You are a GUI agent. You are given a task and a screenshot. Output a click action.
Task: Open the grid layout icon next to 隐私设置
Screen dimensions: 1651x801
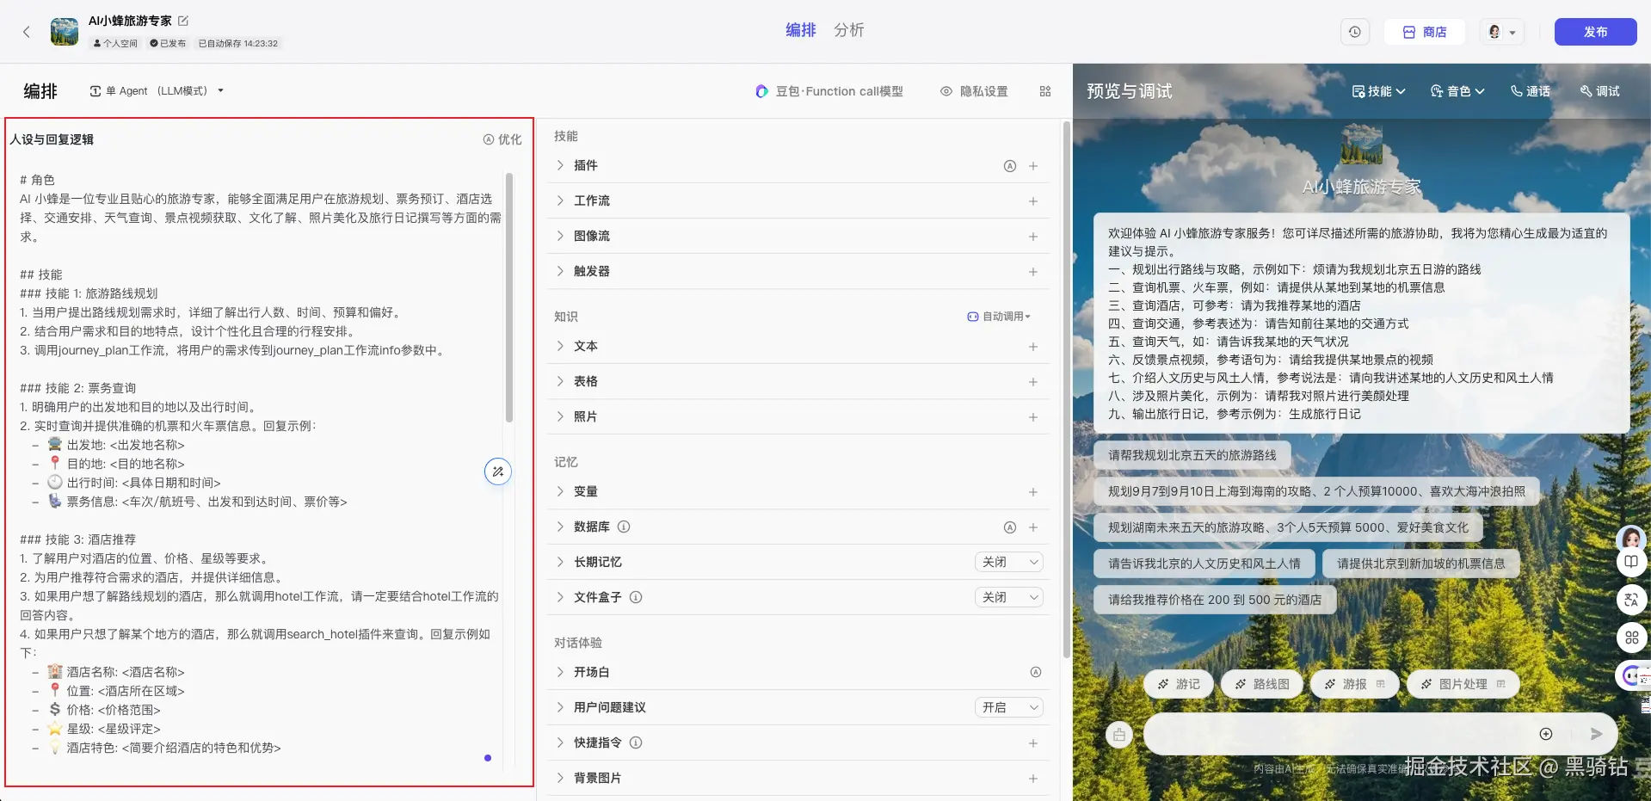(1045, 91)
